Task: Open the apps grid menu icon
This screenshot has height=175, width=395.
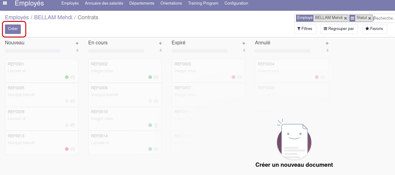Action: [5, 3]
